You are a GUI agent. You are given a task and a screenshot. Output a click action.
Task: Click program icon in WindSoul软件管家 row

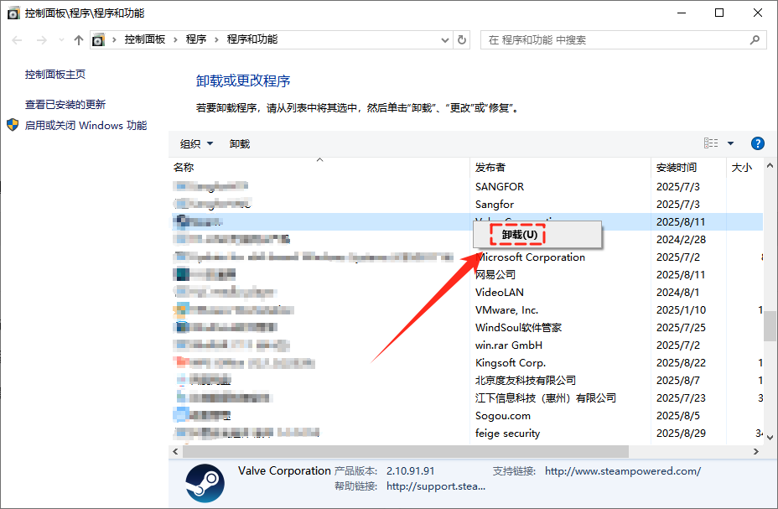[182, 327]
